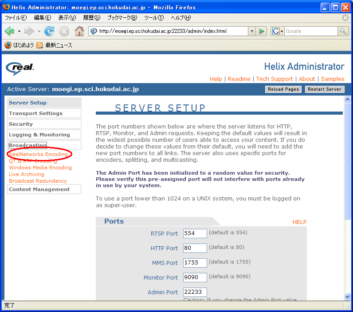Click the Admin Port input field
353x312 pixels.
pos(195,292)
